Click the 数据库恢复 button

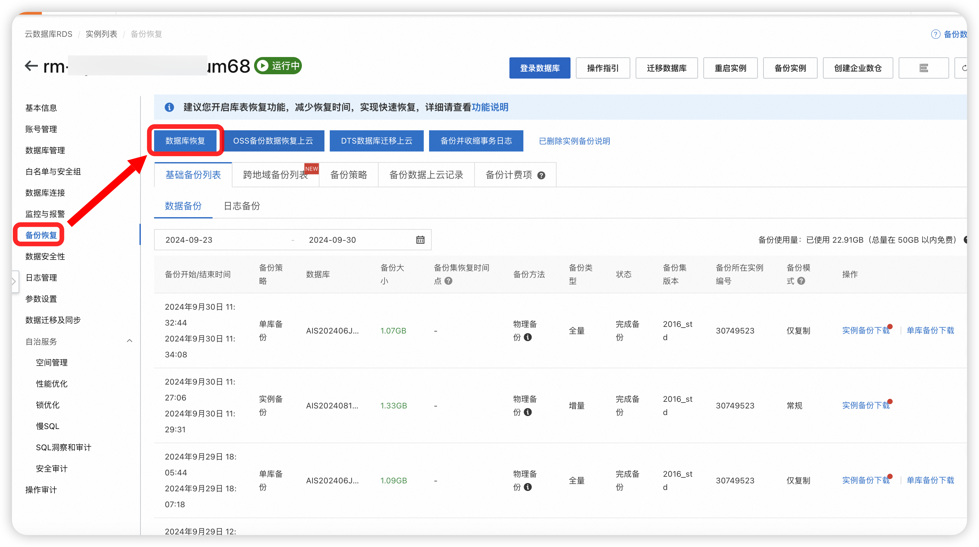click(185, 141)
